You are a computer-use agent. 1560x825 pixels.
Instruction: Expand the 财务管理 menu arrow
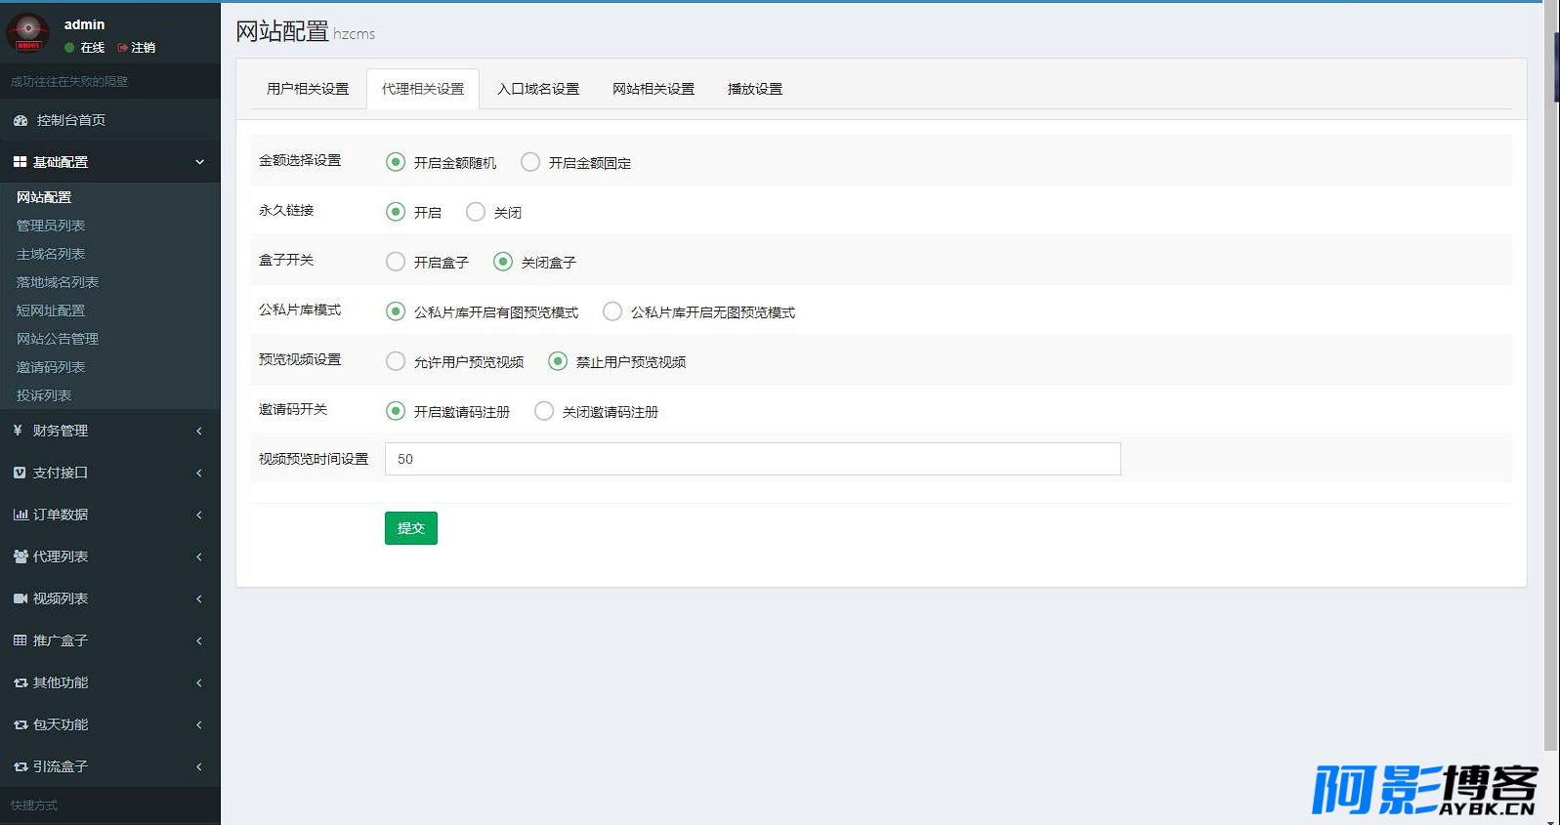[199, 431]
